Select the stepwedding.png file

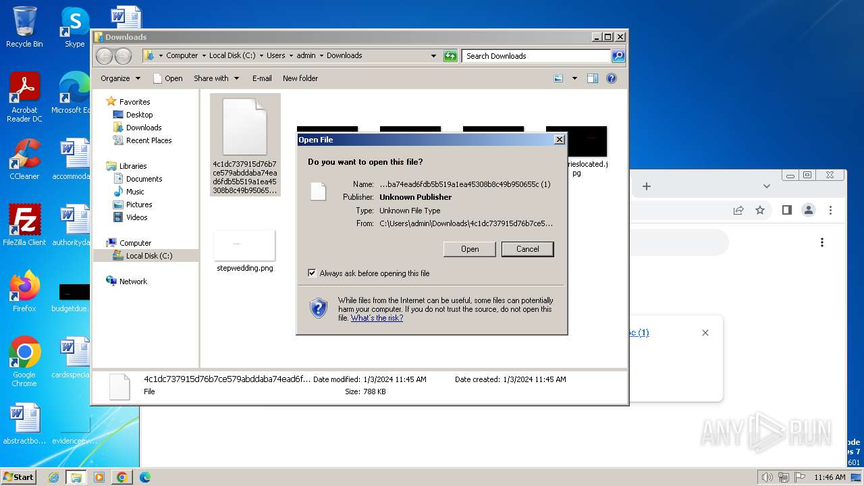245,251
